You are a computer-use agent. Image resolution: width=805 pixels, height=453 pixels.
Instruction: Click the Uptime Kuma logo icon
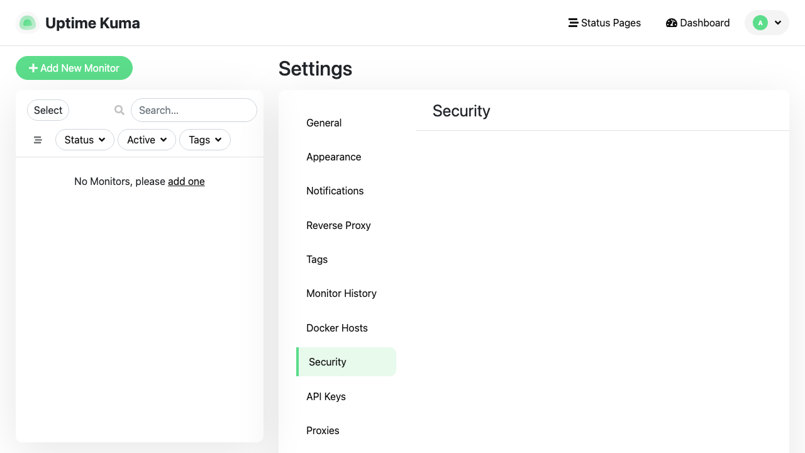(27, 23)
